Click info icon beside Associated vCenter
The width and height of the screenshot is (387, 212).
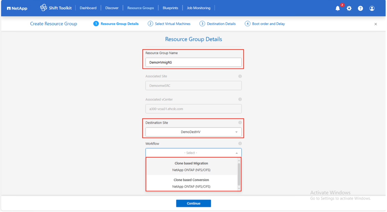pyautogui.click(x=240, y=99)
